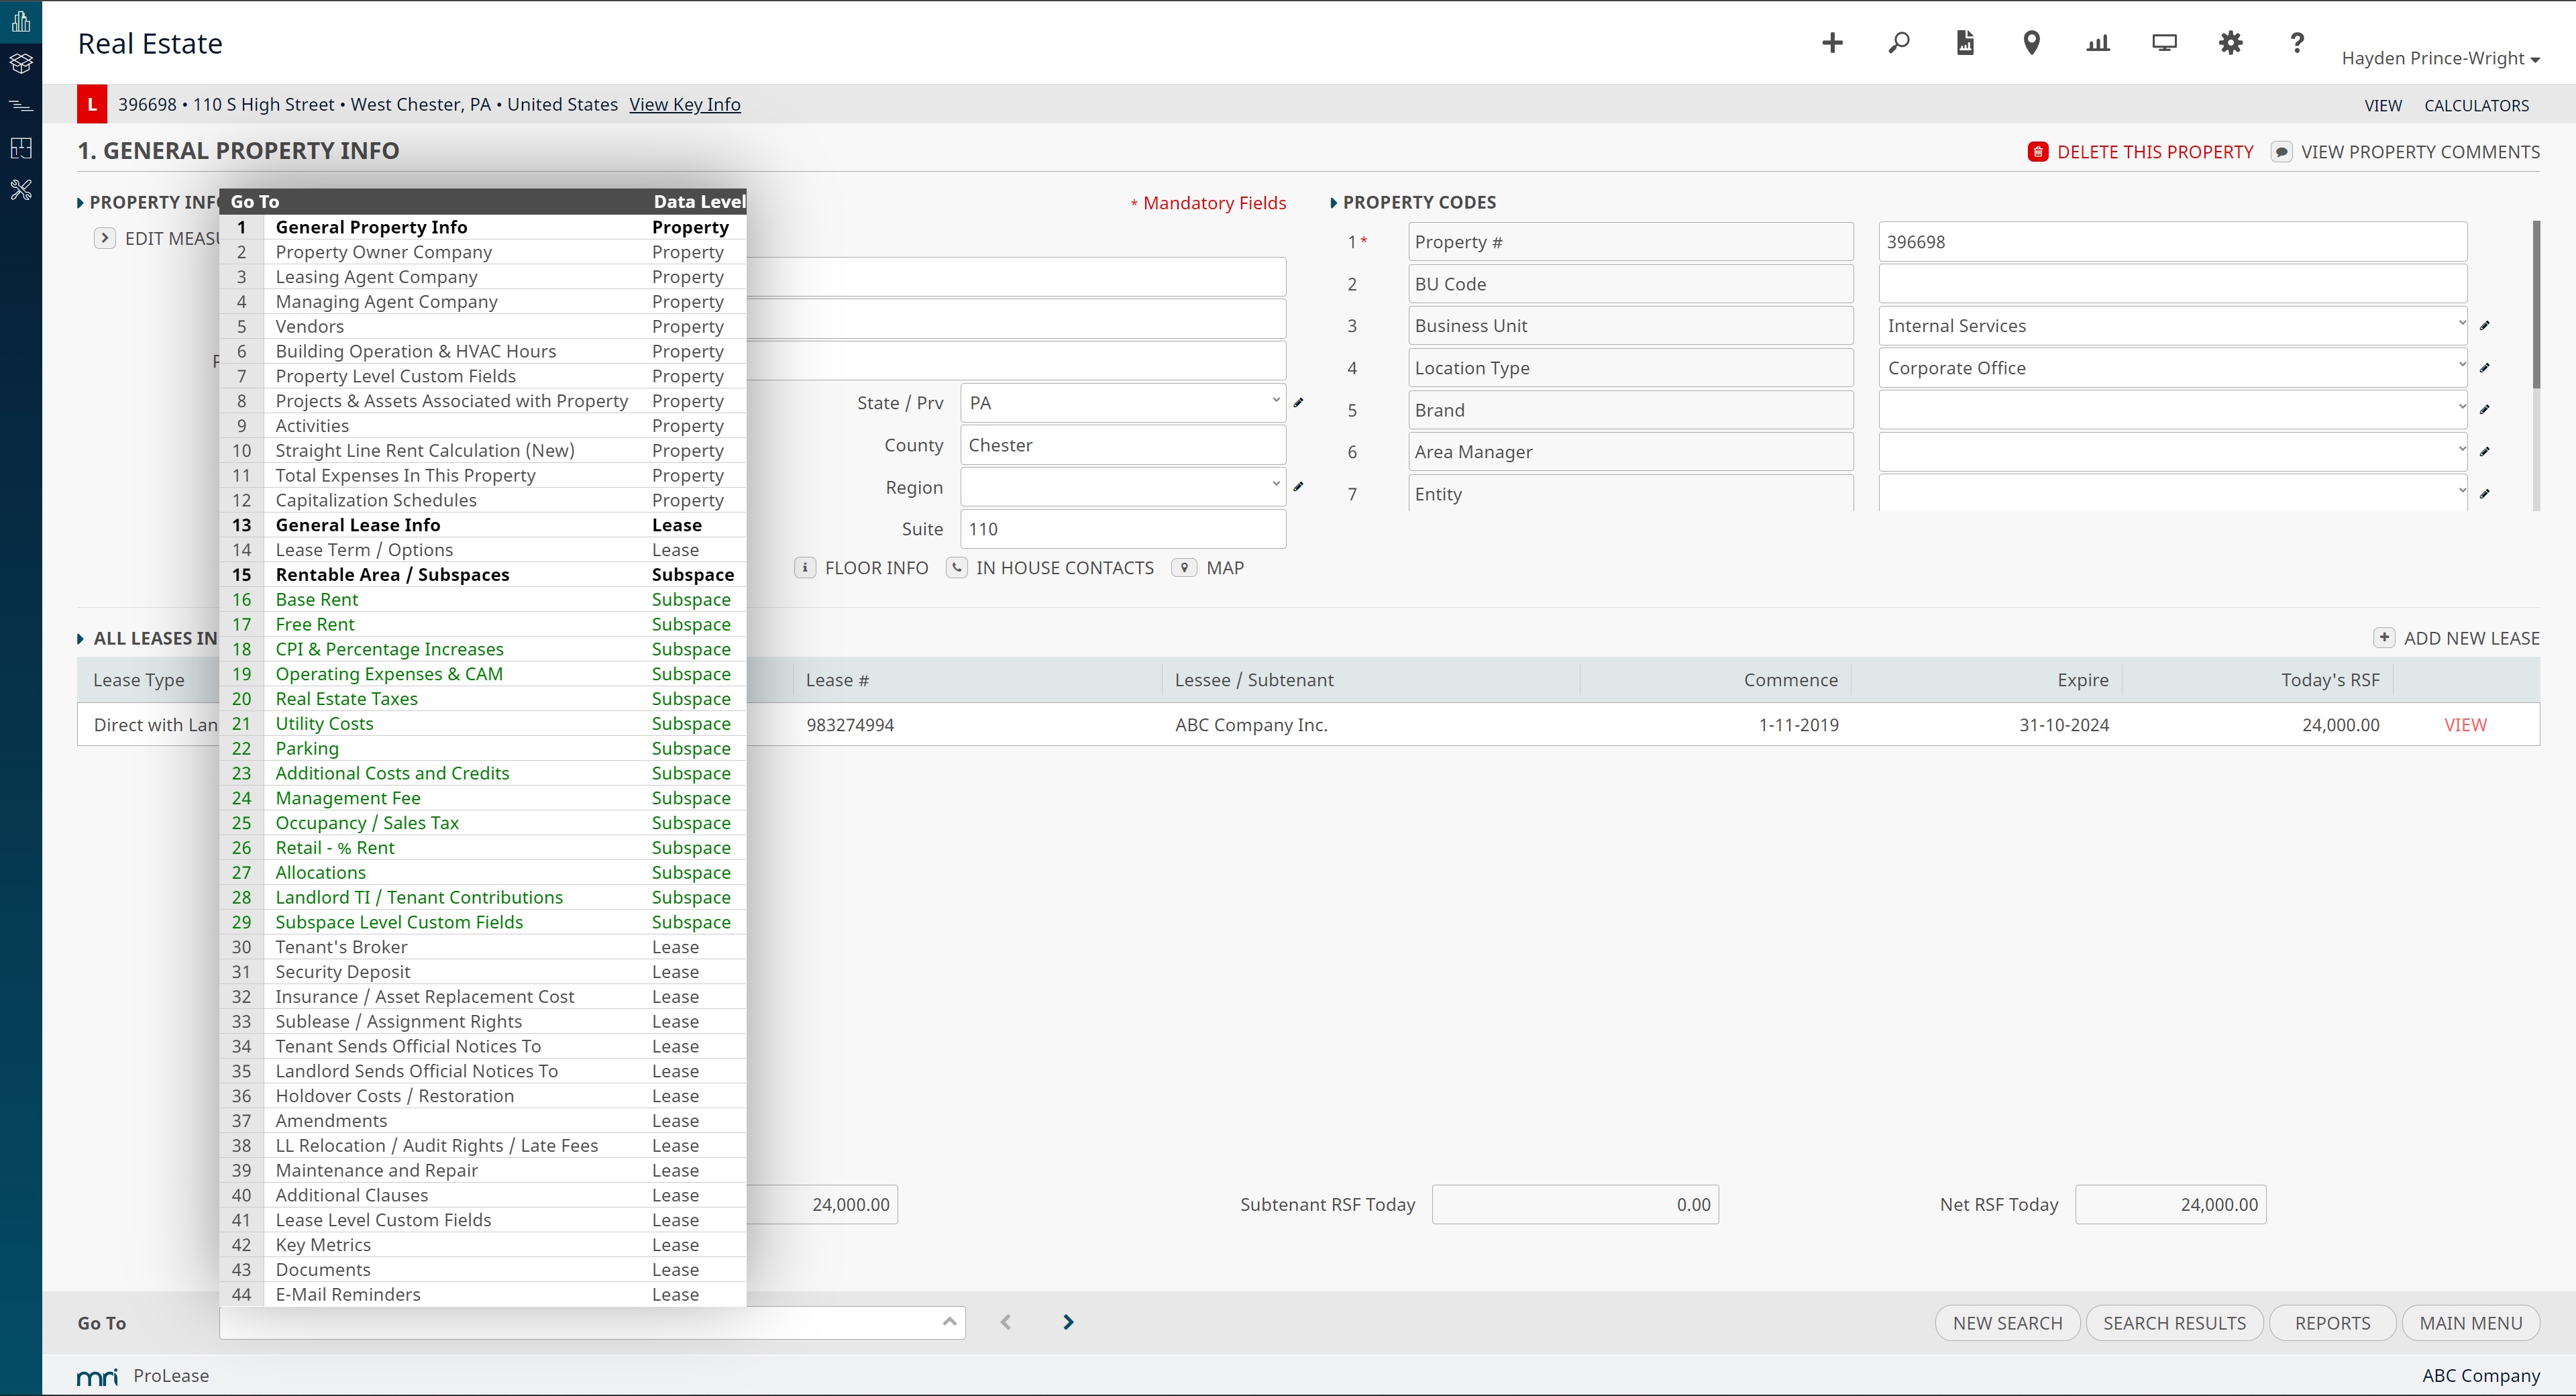Click the plus add icon in header
Screen dimensions: 2576x1396
pos(1832,43)
